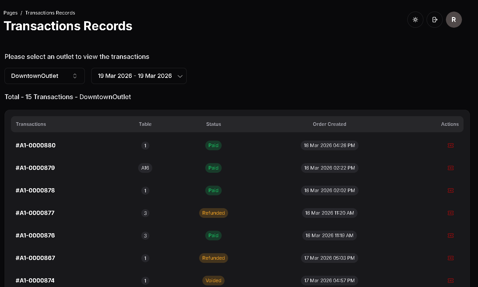Click the Pages breadcrumb link
Screen dimensions: 478x287
10,13
